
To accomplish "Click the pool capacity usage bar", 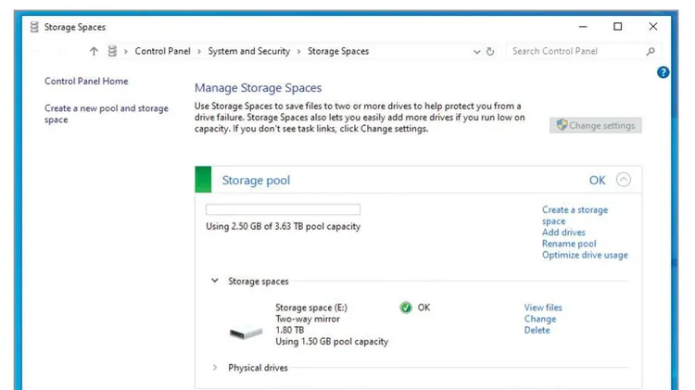I will click(283, 209).
